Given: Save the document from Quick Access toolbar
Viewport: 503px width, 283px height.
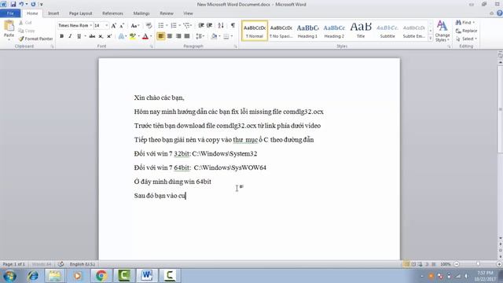Looking at the screenshot, I should [x=13, y=4].
